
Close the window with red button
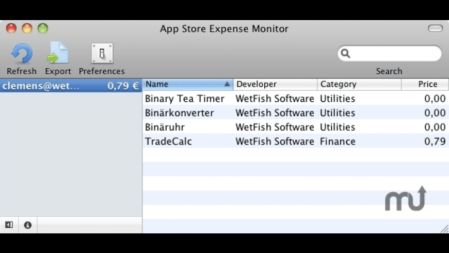[x=11, y=28]
